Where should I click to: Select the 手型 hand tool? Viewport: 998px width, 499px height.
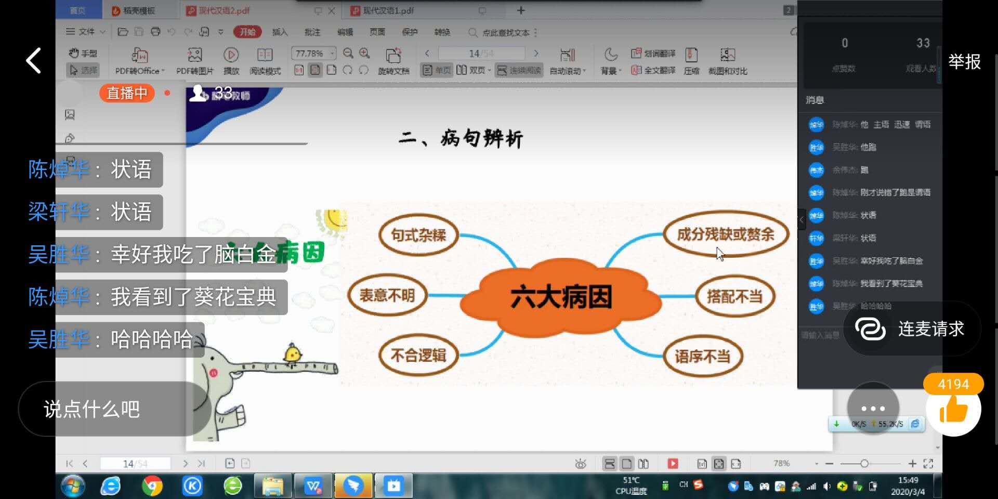tap(83, 53)
